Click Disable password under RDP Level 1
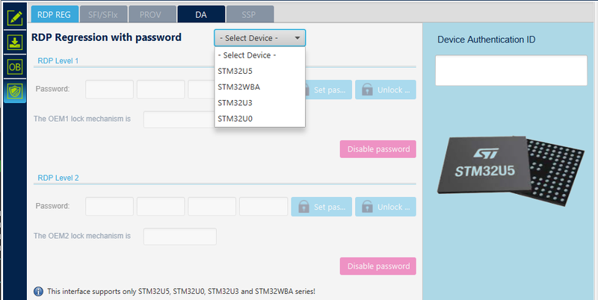Image resolution: width=598 pixels, height=300 pixels. 378,149
